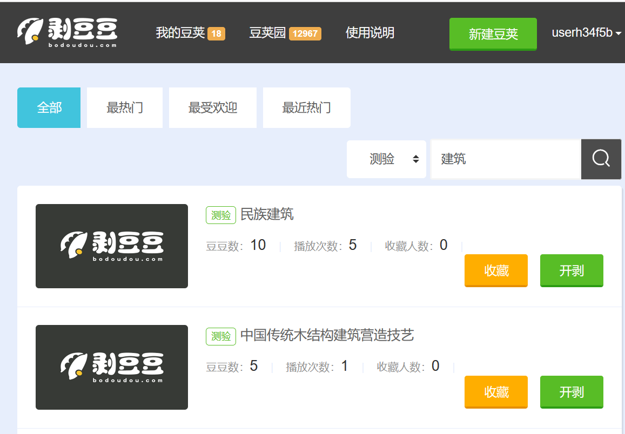The image size is (625, 434).
Task: Click the 12967 badge beside 豆荚园
Action: pos(305,33)
